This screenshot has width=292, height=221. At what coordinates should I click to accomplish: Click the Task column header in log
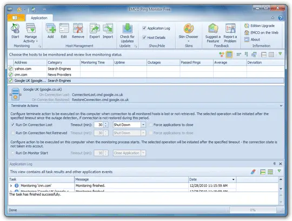[x=41, y=179]
